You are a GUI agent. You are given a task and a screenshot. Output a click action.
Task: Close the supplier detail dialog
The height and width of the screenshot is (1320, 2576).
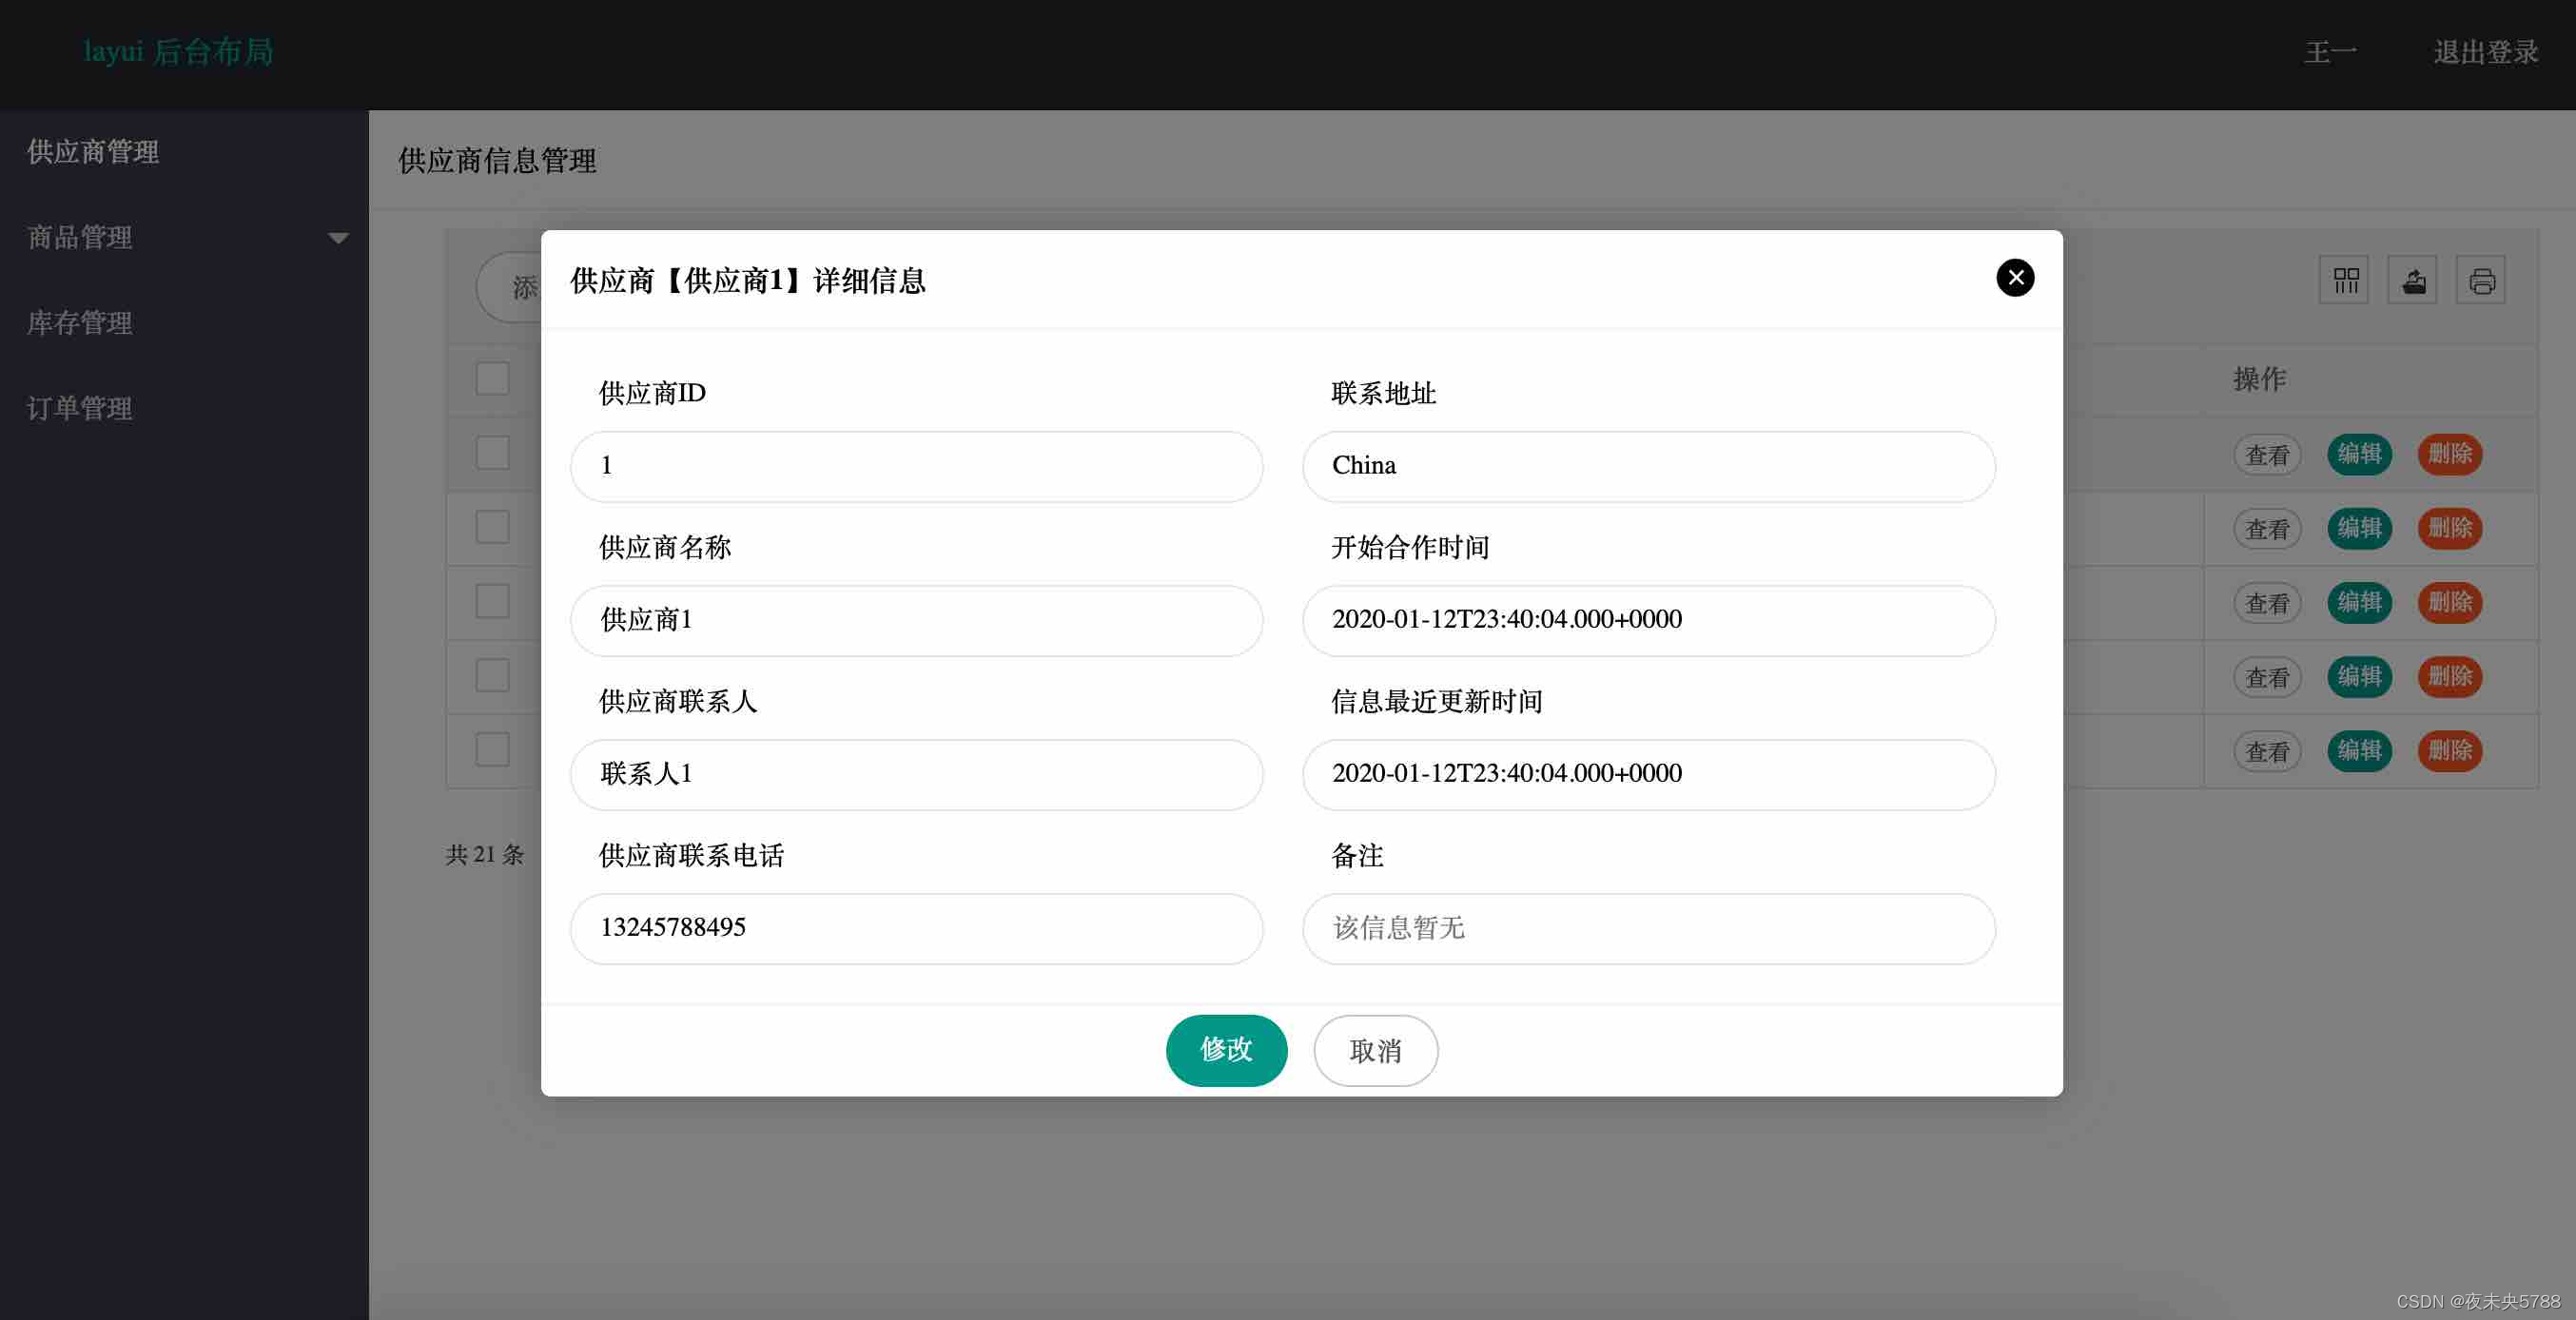coord(2015,278)
